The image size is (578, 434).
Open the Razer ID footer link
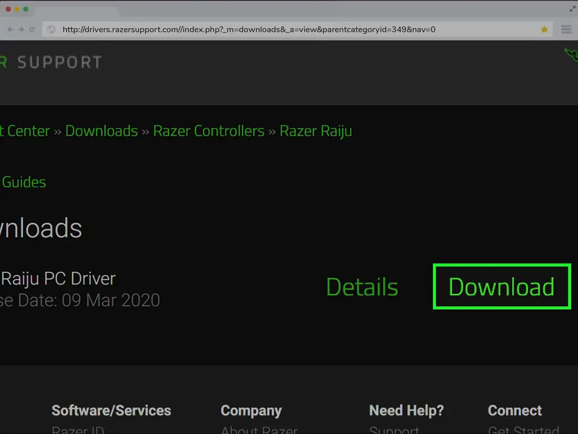(x=78, y=429)
